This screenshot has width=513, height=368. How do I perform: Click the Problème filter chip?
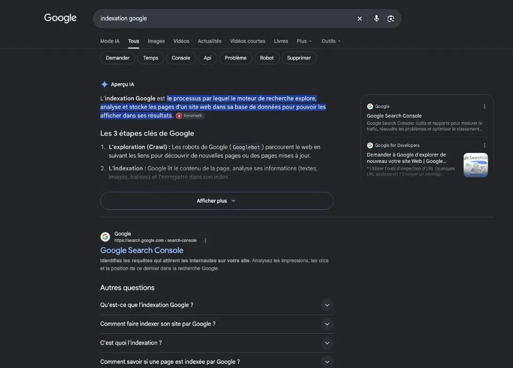[x=236, y=58]
